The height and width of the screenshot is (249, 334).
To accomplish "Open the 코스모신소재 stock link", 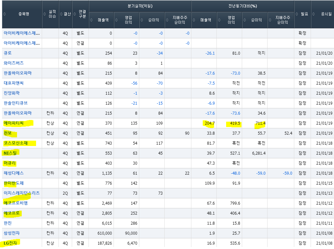I will click(x=16, y=143).
